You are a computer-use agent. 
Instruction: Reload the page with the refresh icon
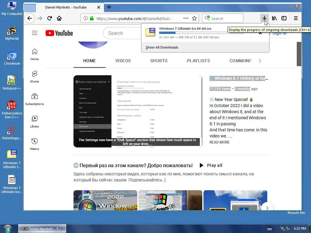click(50, 19)
